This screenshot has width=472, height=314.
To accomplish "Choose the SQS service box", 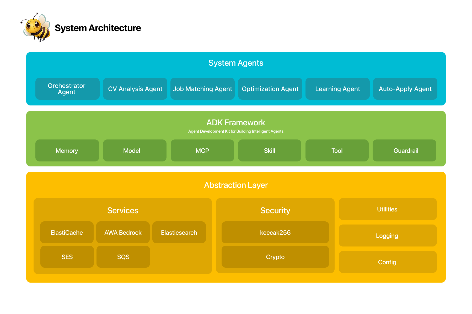I will tap(123, 257).
